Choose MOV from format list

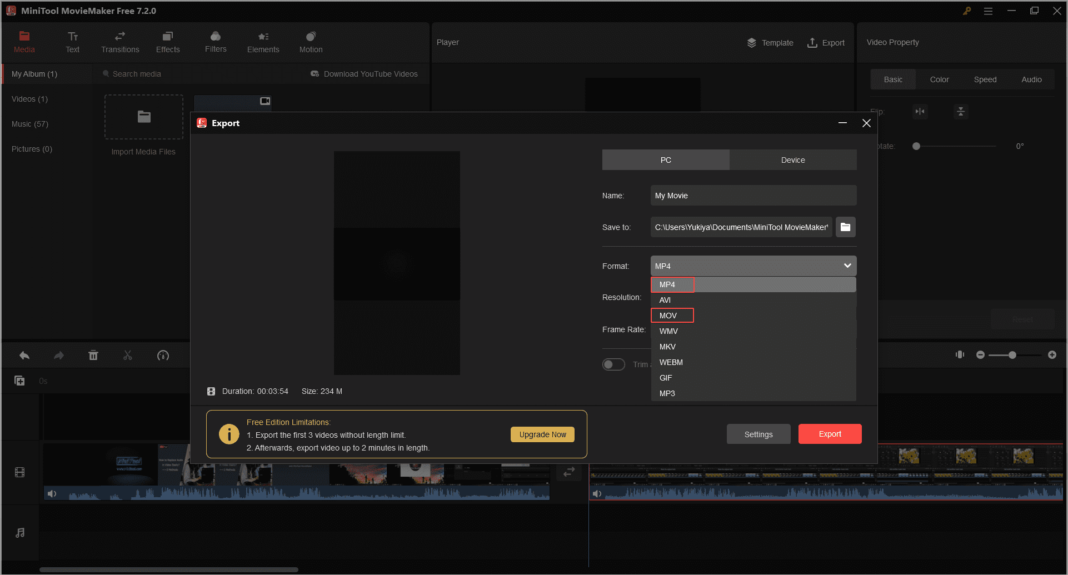pos(753,316)
